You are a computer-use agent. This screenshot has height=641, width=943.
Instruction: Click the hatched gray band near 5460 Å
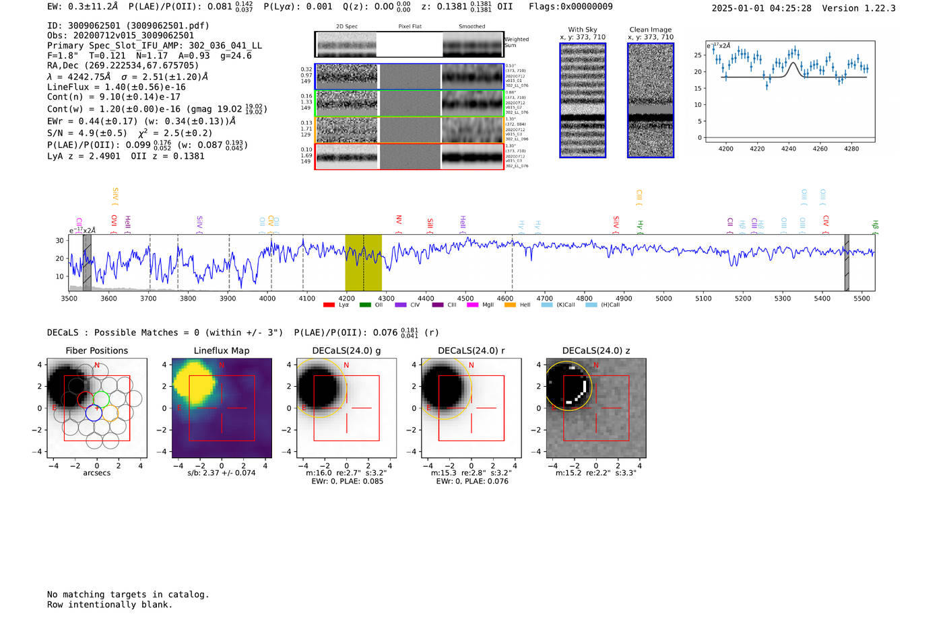pyautogui.click(x=847, y=263)
